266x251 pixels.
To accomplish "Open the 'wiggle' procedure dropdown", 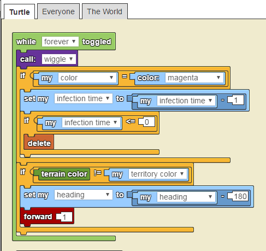I will [59, 59].
